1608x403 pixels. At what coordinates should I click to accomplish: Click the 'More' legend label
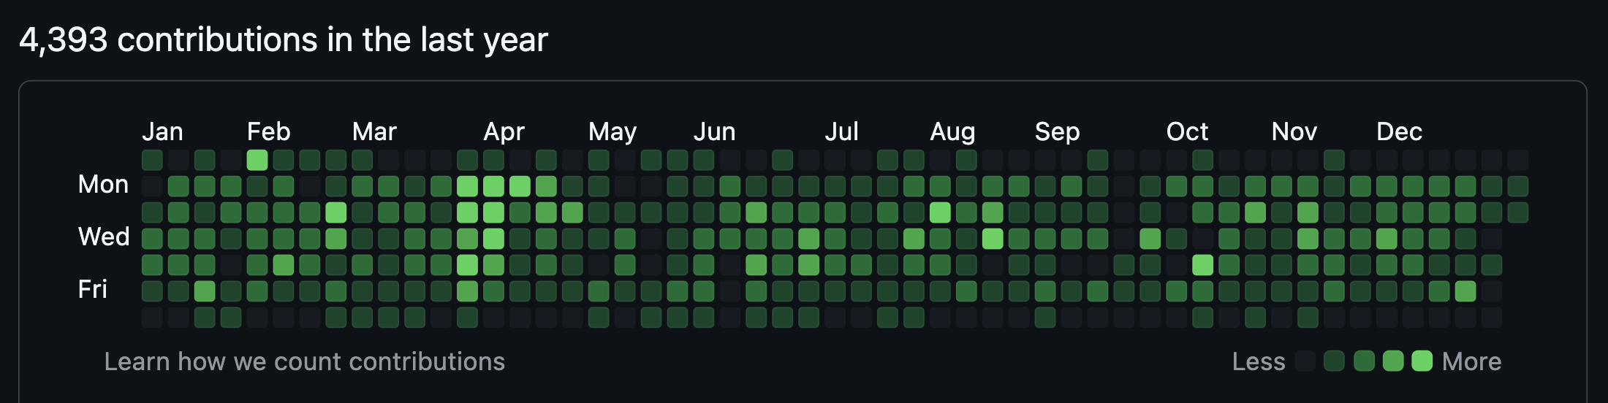point(1471,361)
